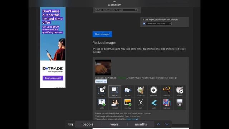This screenshot has height=129, width=229.
Task: Click the 'File size: 437.45KiB' text
Action: [x=106, y=78]
